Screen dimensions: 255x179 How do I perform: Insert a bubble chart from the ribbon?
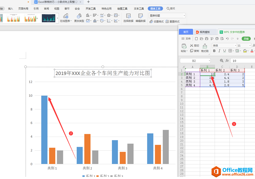(x=116, y=21)
